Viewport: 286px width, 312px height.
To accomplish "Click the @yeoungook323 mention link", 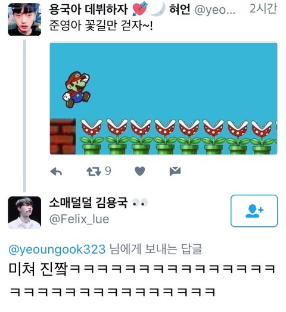I will click(x=57, y=249).
